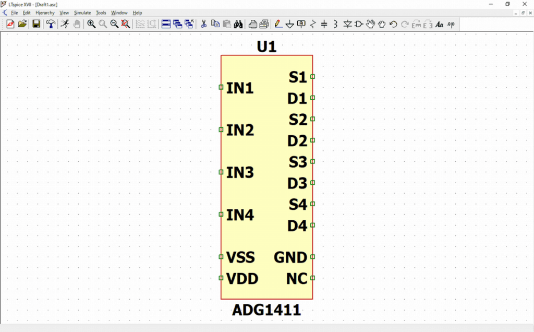
Task: Open the Hierarchy menu
Action: pyautogui.click(x=45, y=13)
